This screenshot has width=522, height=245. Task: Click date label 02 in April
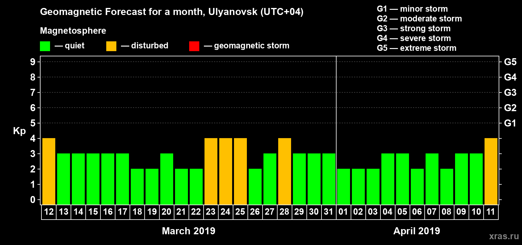(x=358, y=212)
